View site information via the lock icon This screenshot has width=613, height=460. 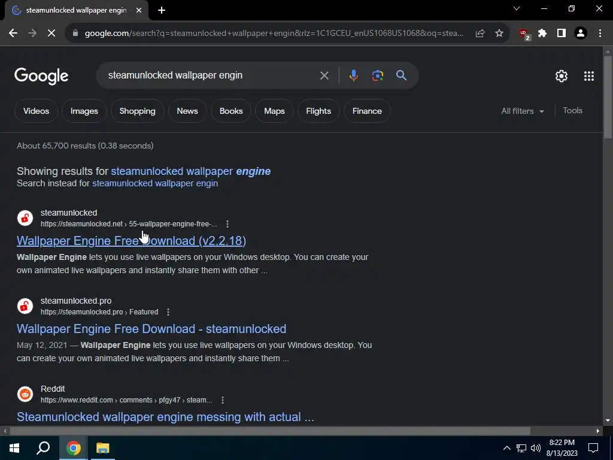75,34
